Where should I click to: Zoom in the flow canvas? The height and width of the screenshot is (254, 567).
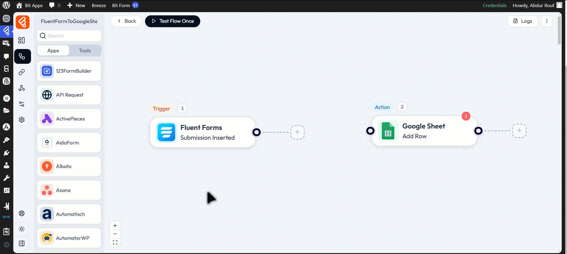[115, 226]
